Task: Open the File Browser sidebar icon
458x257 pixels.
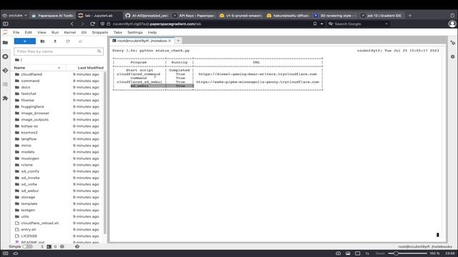Action: coord(5,43)
